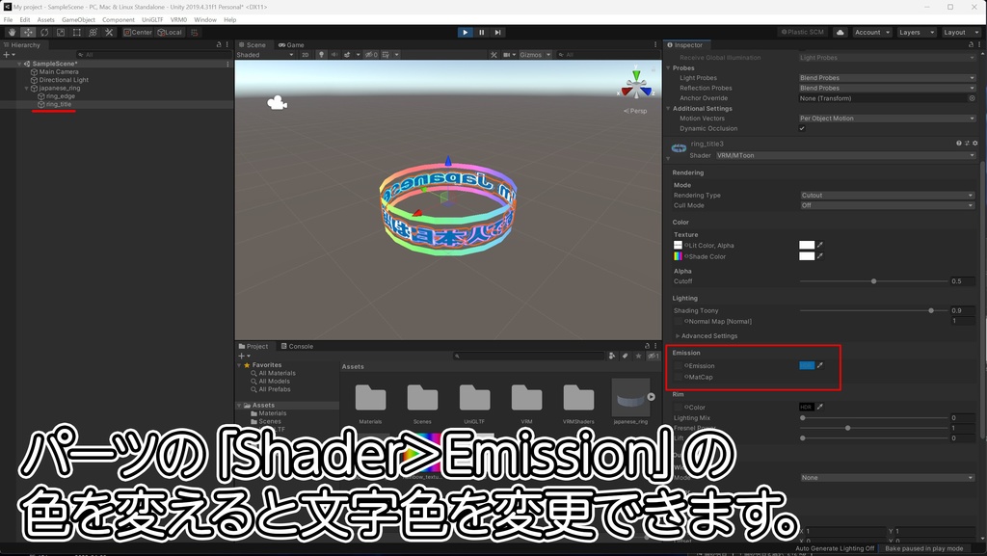Image resolution: width=987 pixels, height=556 pixels.
Task: Pick Anchor Override object selector circle
Action: click(972, 98)
